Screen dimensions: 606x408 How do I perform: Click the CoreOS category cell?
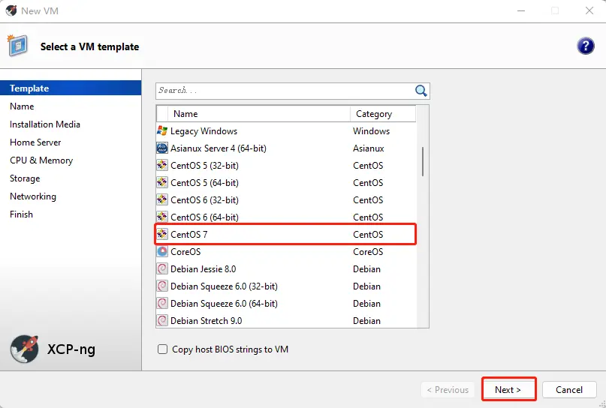368,252
